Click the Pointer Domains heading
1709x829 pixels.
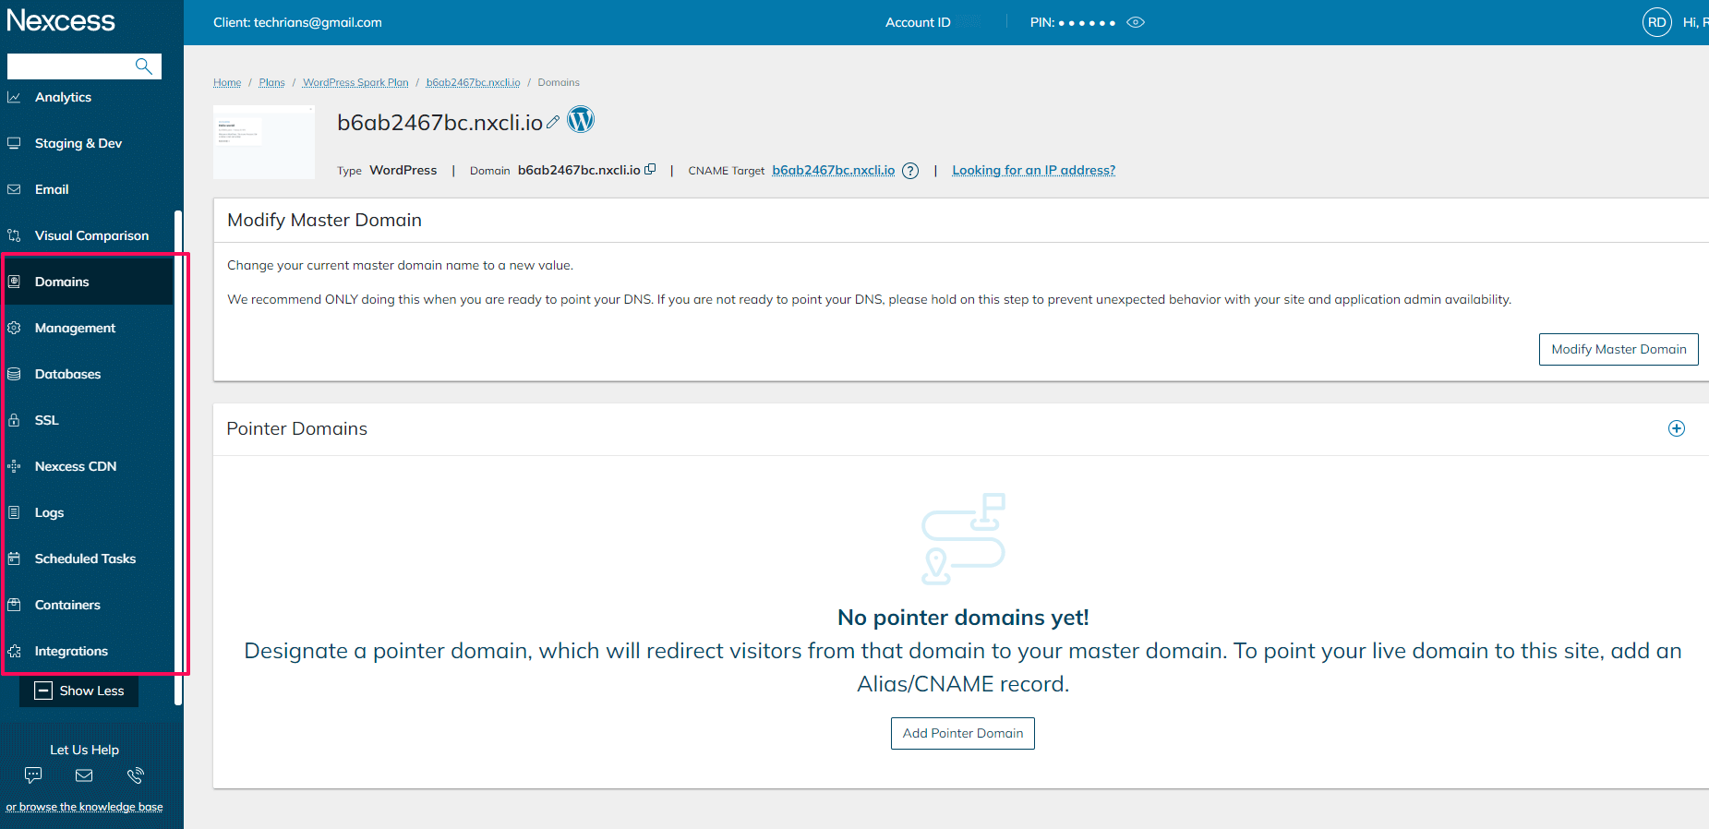(296, 428)
